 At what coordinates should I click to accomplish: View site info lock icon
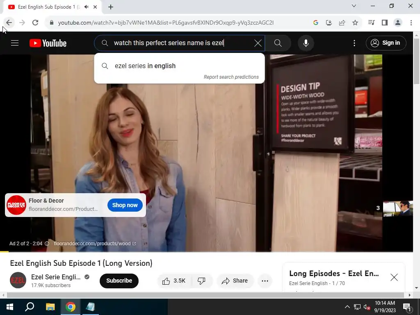click(52, 23)
